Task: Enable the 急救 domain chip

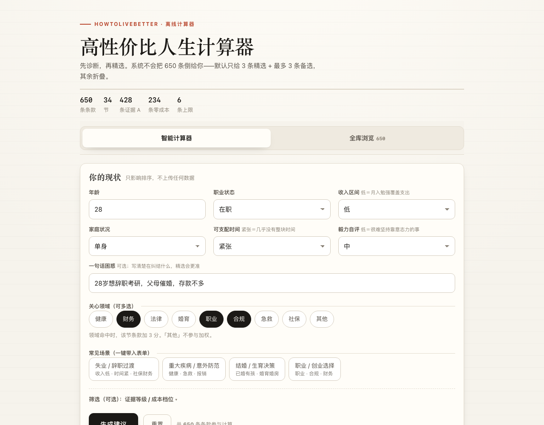Action: [266, 319]
